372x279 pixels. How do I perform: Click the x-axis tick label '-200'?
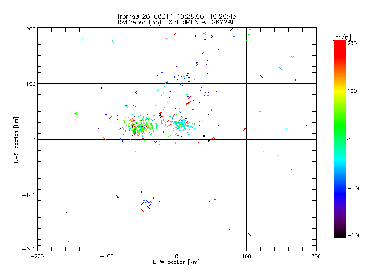(37, 256)
